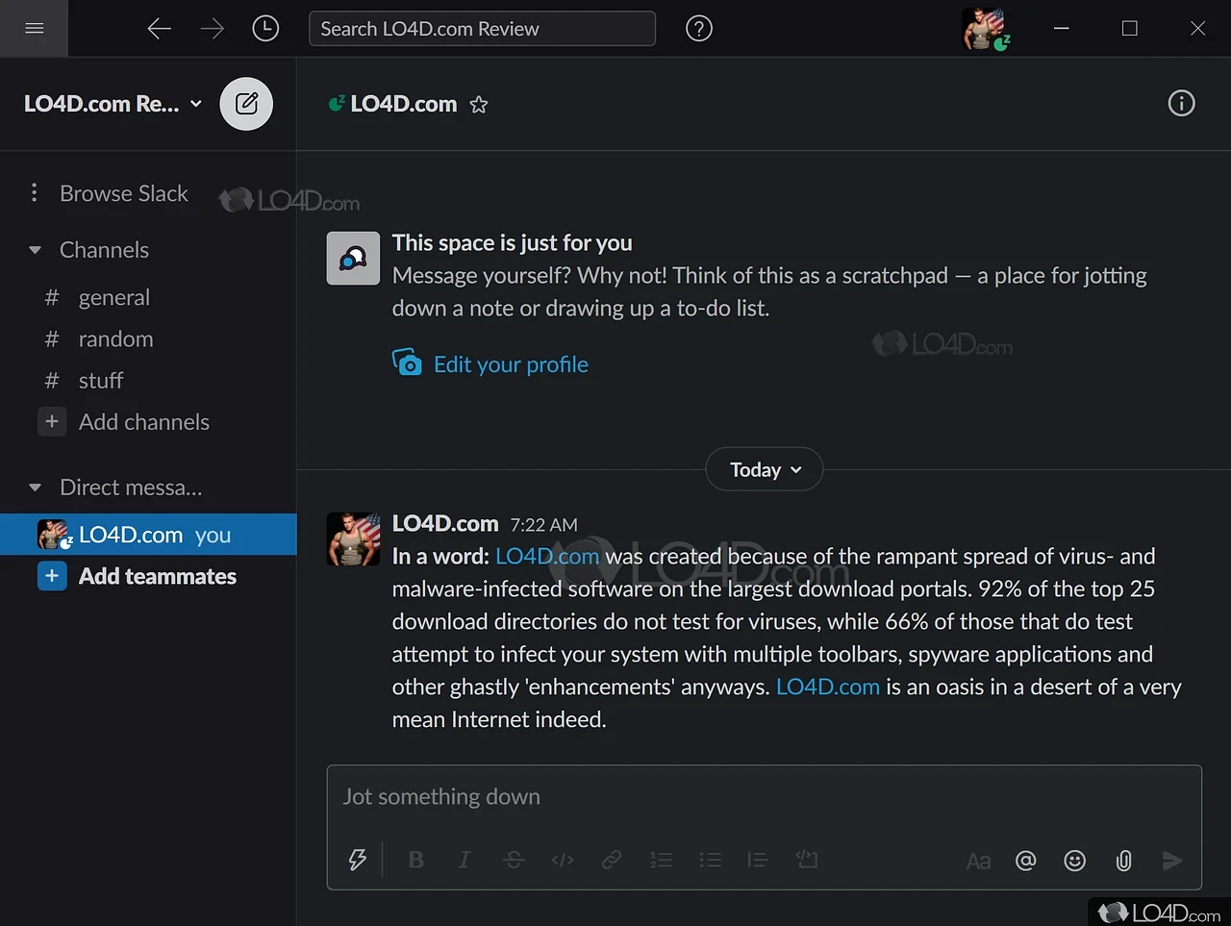Click the scratchpad space avatar icon
The image size is (1231, 926).
click(353, 258)
